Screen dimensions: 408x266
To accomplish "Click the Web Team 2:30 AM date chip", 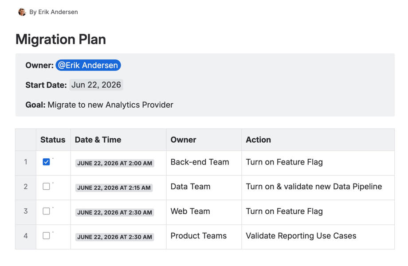I will [x=114, y=212].
